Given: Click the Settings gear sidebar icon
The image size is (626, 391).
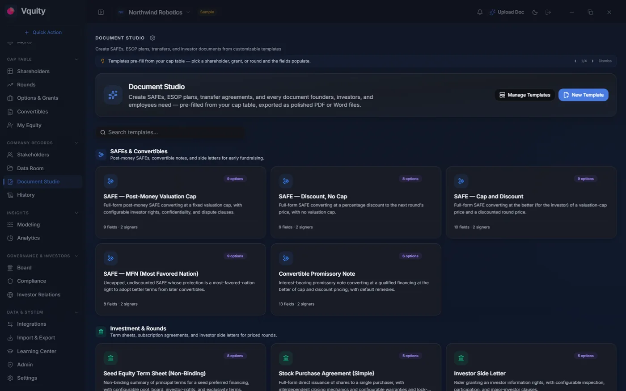Looking at the screenshot, I should tap(10, 378).
